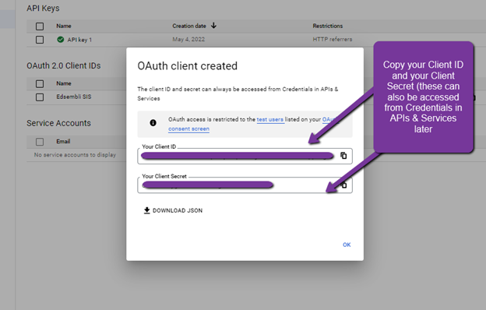Open the API key 1 entry
Viewport: 486px width, 310px height.
pyautogui.click(x=79, y=40)
